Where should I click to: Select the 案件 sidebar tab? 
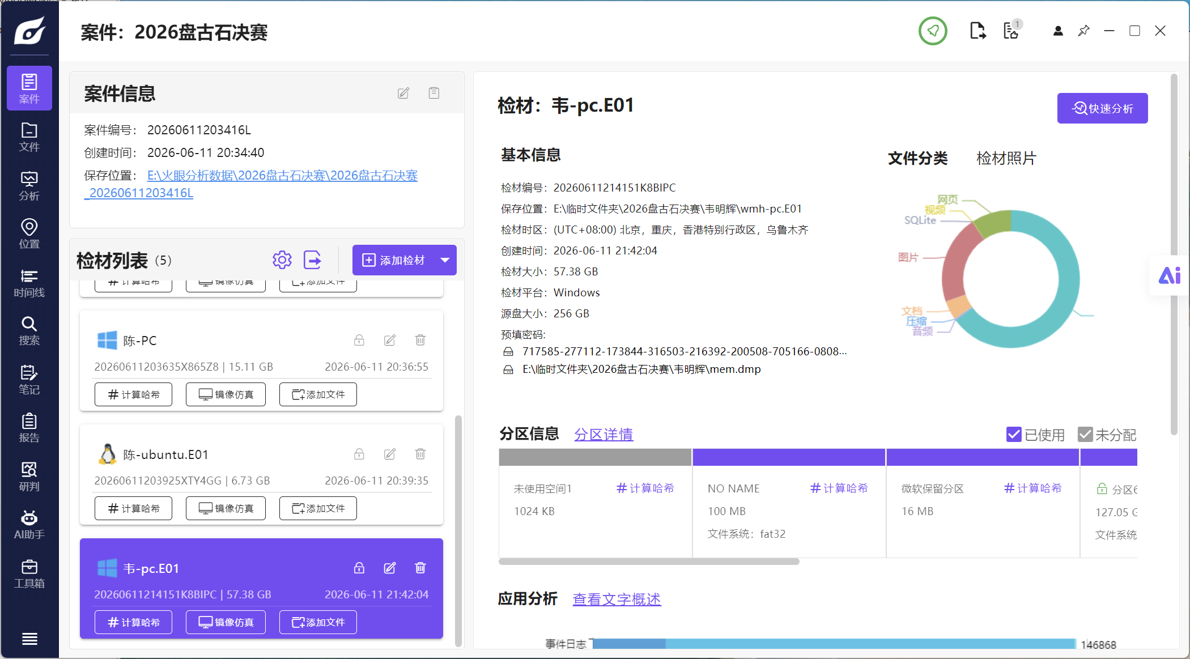pos(29,88)
